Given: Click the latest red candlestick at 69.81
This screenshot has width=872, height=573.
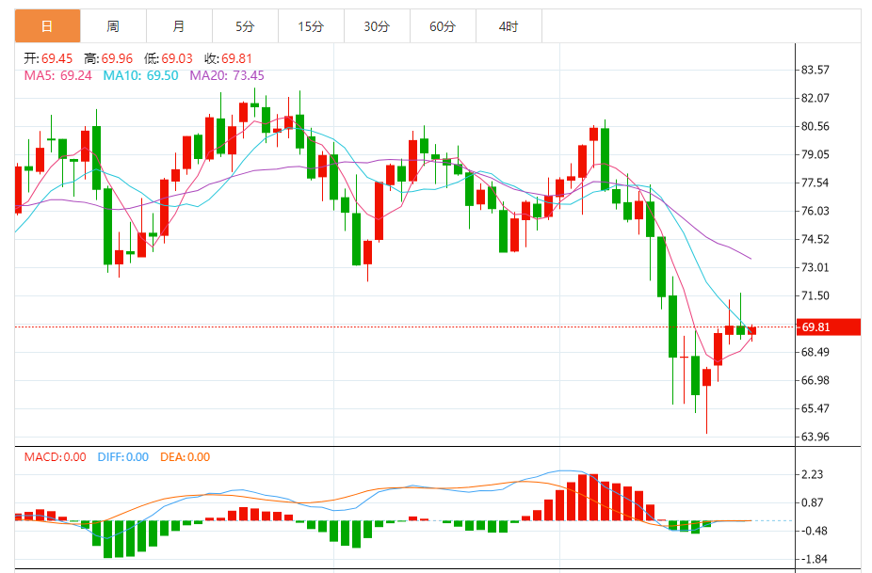Looking at the screenshot, I should [751, 331].
